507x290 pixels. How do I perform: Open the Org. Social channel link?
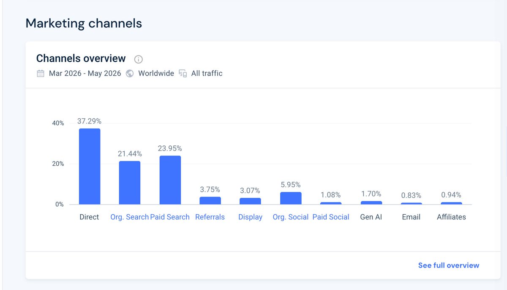pos(291,217)
